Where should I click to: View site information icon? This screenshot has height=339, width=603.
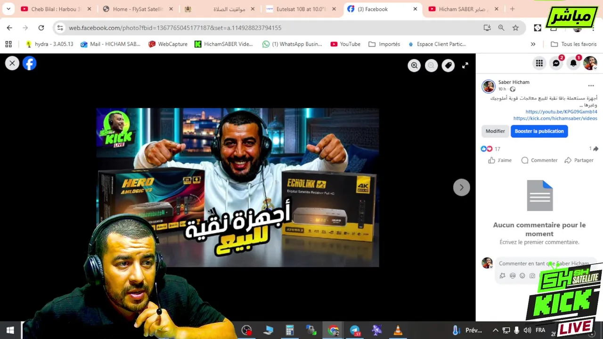click(60, 28)
